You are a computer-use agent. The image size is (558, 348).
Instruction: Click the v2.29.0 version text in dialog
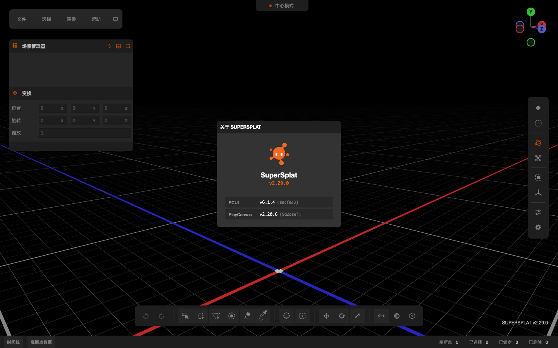(279, 183)
